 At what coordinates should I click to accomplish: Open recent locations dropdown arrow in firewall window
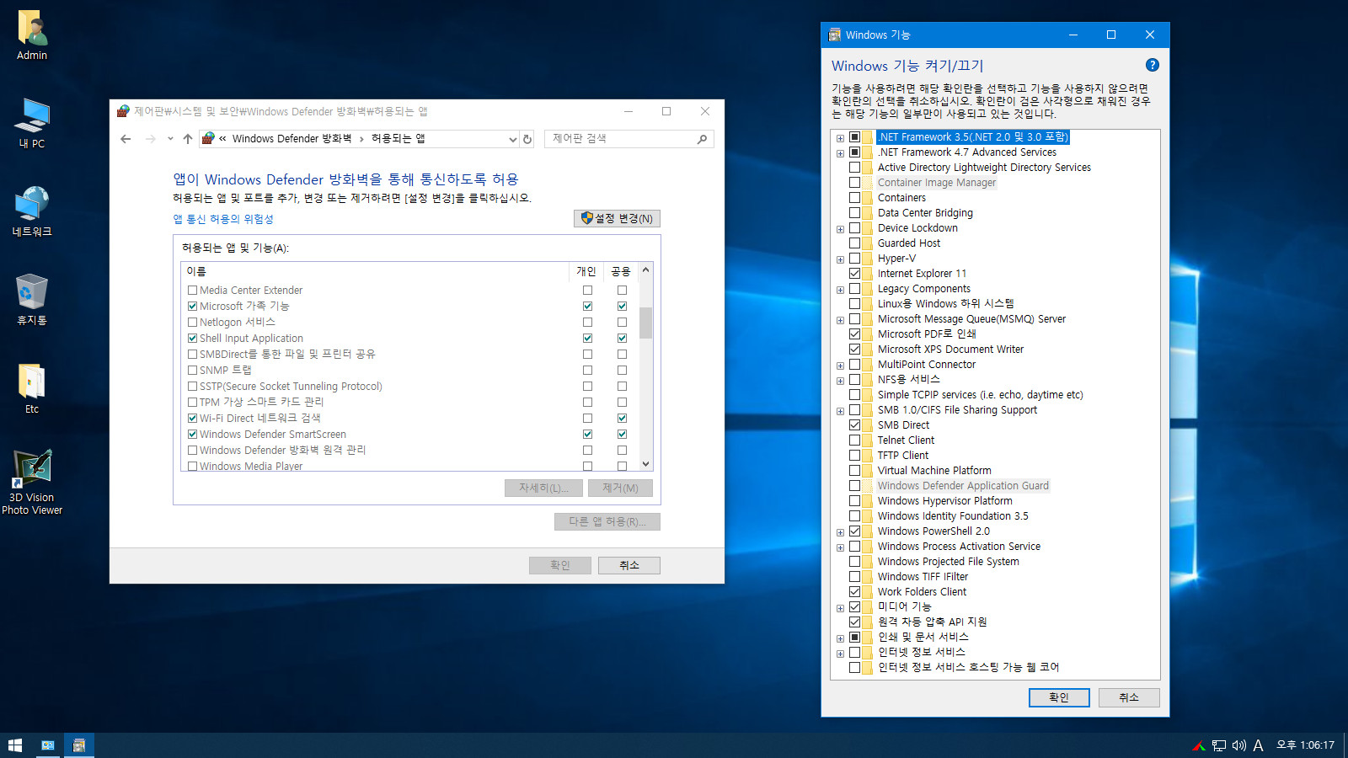pos(170,139)
